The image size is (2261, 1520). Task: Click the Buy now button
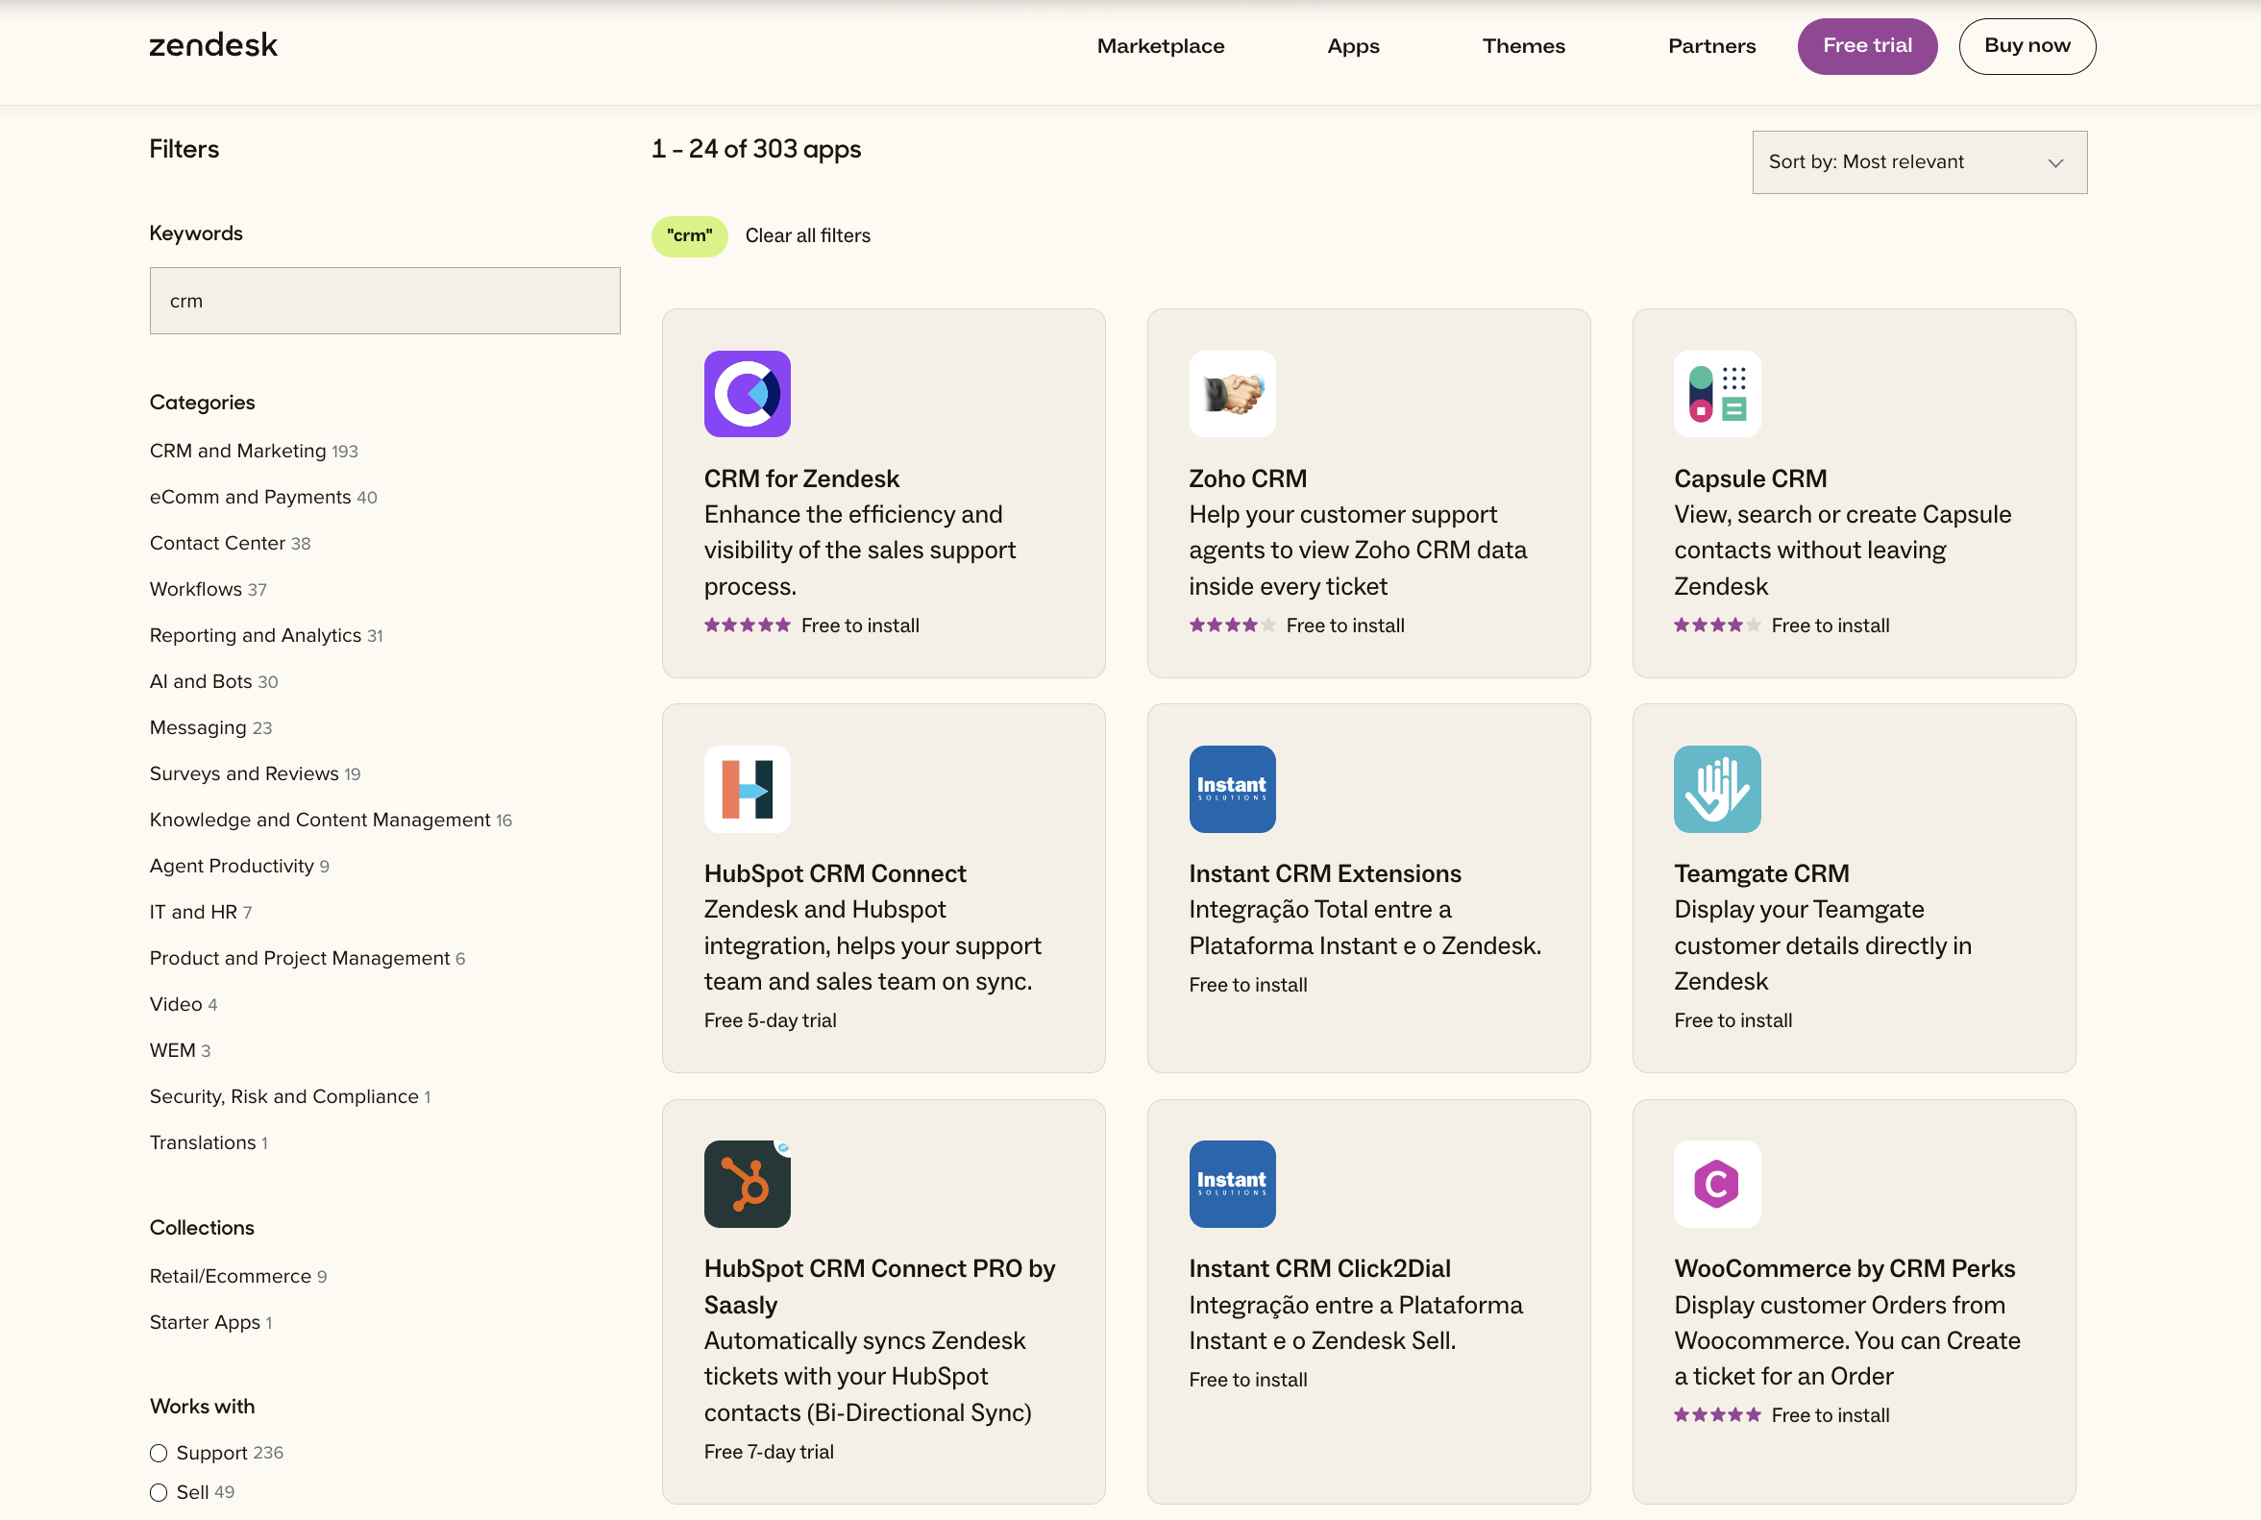tap(2028, 45)
